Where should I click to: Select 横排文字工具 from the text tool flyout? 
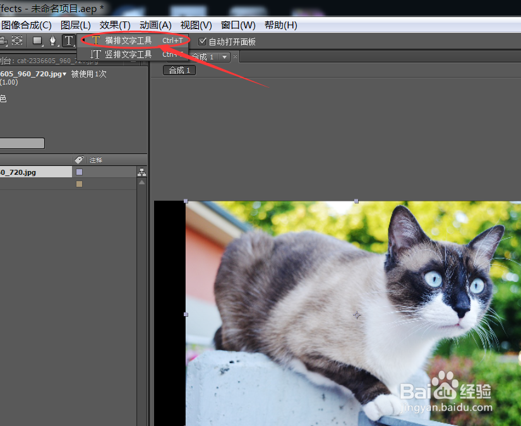pos(133,40)
